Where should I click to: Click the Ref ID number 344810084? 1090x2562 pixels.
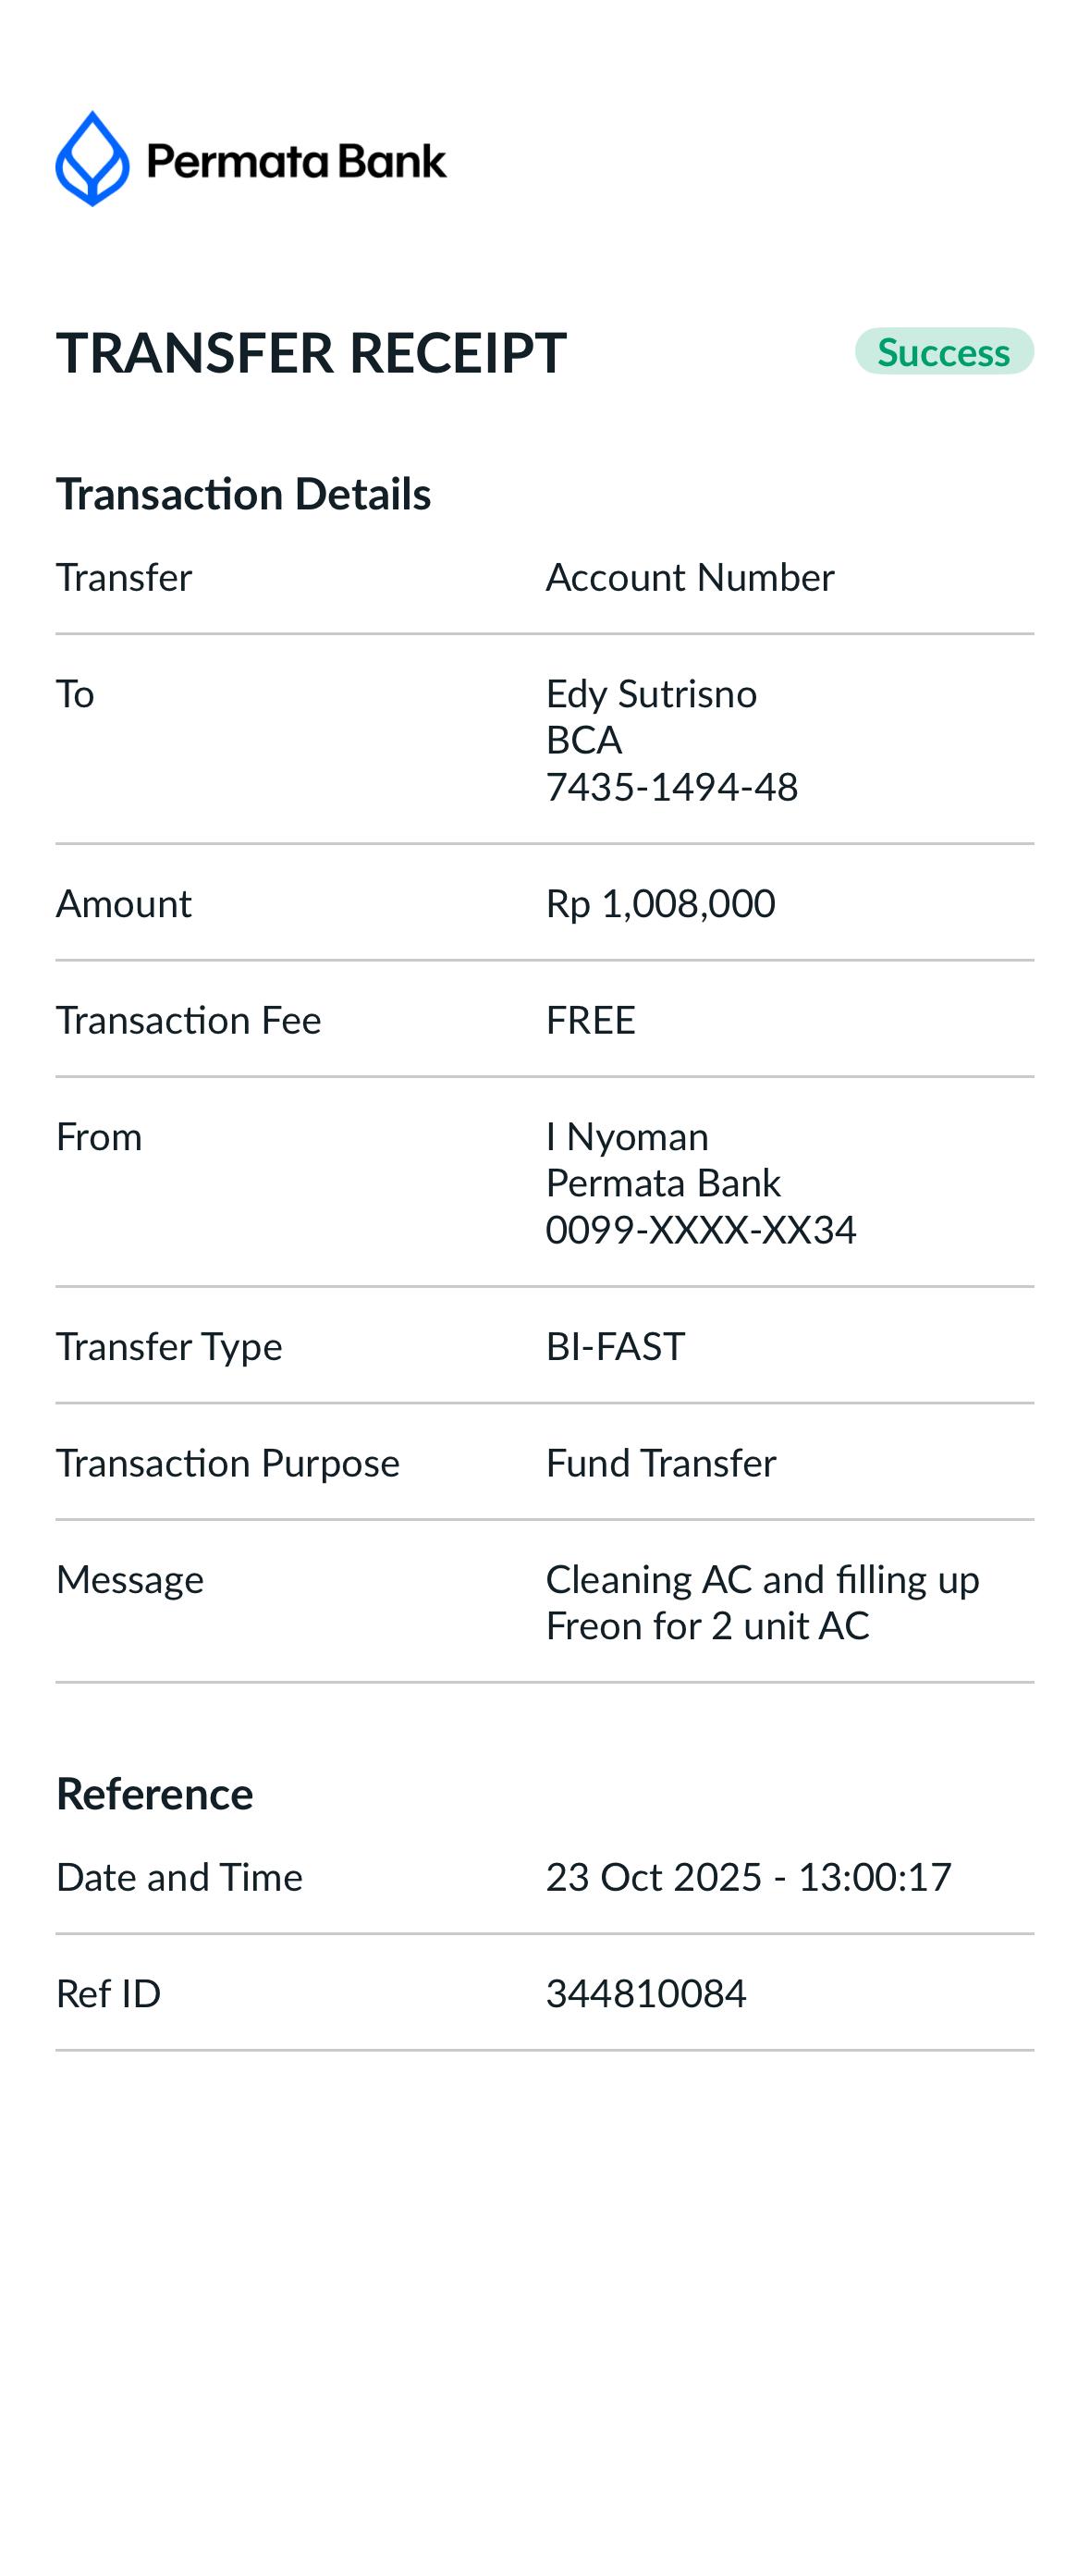[x=646, y=1994]
